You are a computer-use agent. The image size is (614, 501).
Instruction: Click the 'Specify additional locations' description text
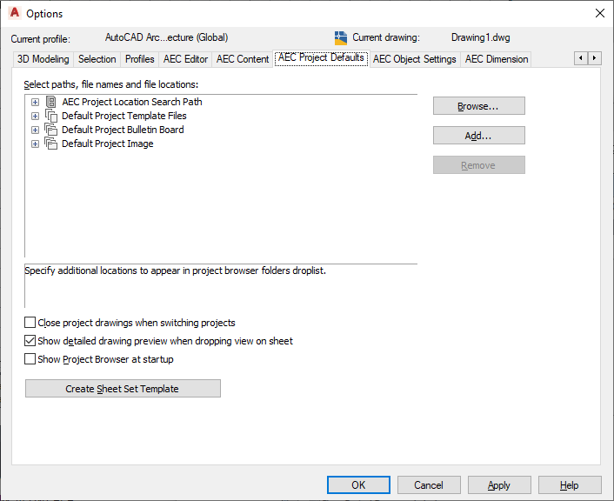click(175, 271)
